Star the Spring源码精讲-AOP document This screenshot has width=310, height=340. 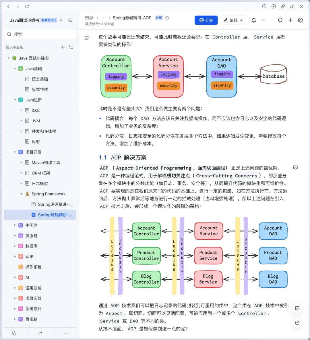(x=167, y=18)
